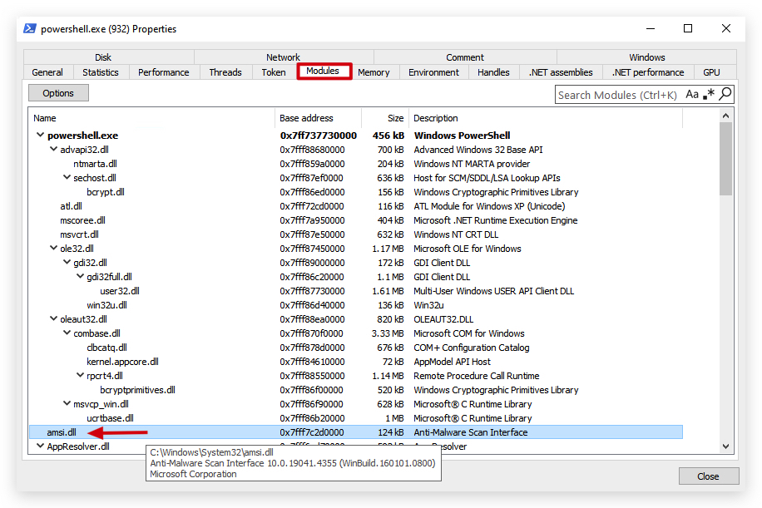Sort modules by Size column
This screenshot has width=762, height=508.
[385, 118]
